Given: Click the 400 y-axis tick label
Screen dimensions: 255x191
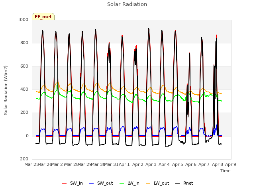Looking at the screenshot, I should tap(24, 89).
